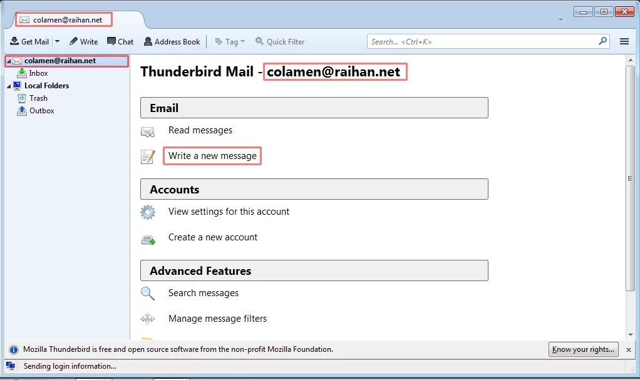This screenshot has height=380, width=640.
Task: Collapse the colamen@raihan.net account tree
Action: (9, 61)
